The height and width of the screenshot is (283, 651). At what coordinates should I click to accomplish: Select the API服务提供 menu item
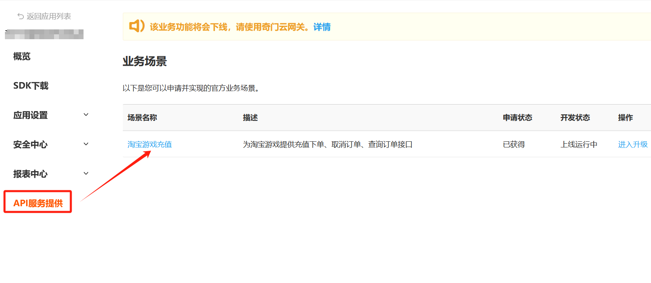38,203
